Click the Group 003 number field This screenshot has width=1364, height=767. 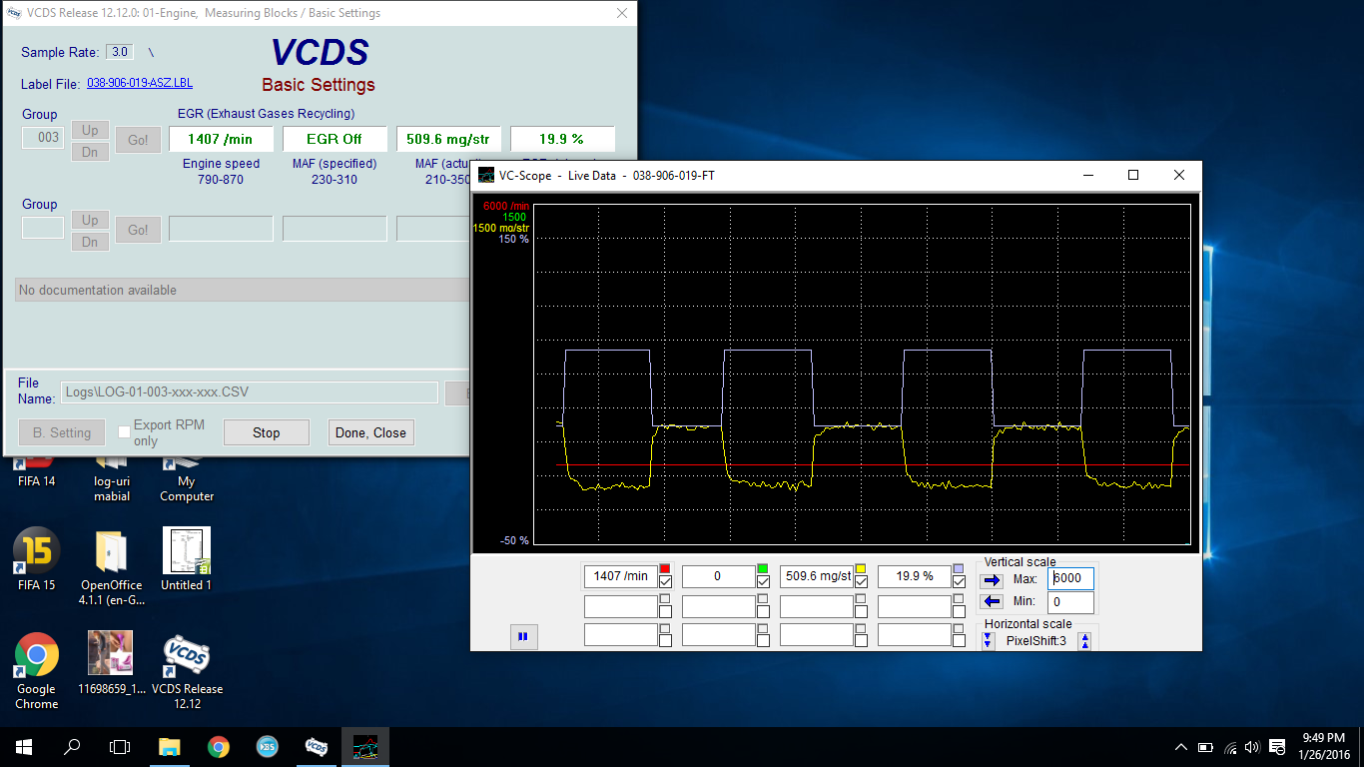click(x=43, y=138)
